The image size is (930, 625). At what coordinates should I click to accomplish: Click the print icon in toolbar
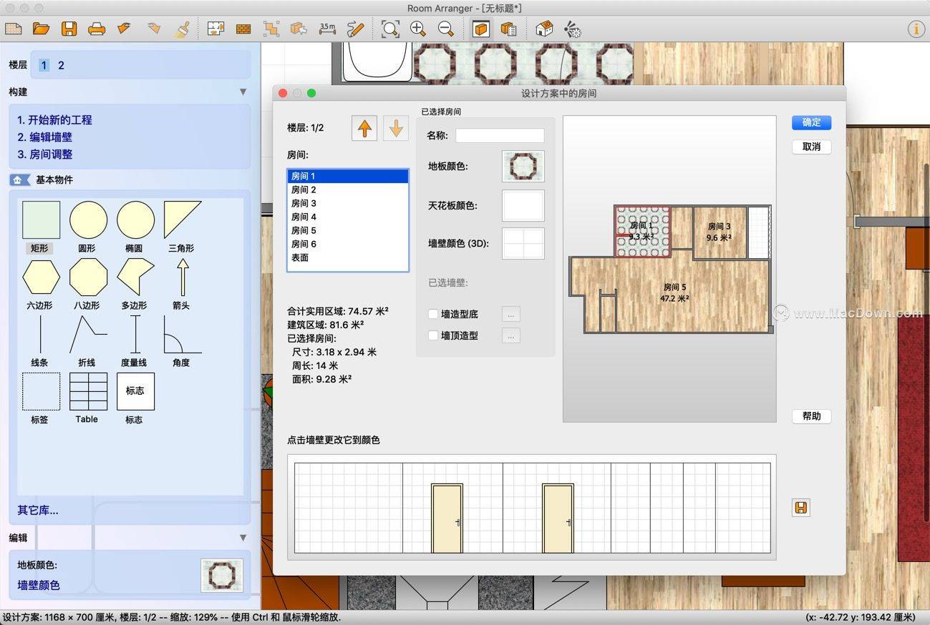[x=97, y=29]
